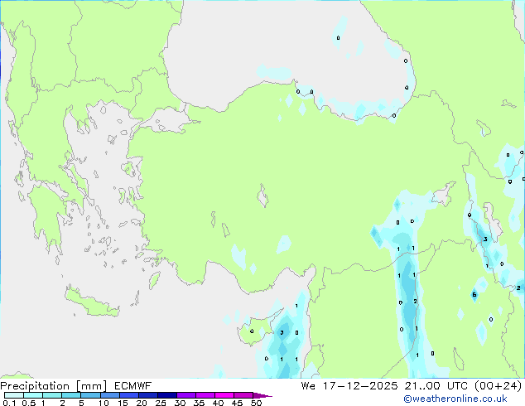This screenshot has width=525, height=406.
Task: Click the "(00+24)" forecast offset text
Action: coord(499,386)
